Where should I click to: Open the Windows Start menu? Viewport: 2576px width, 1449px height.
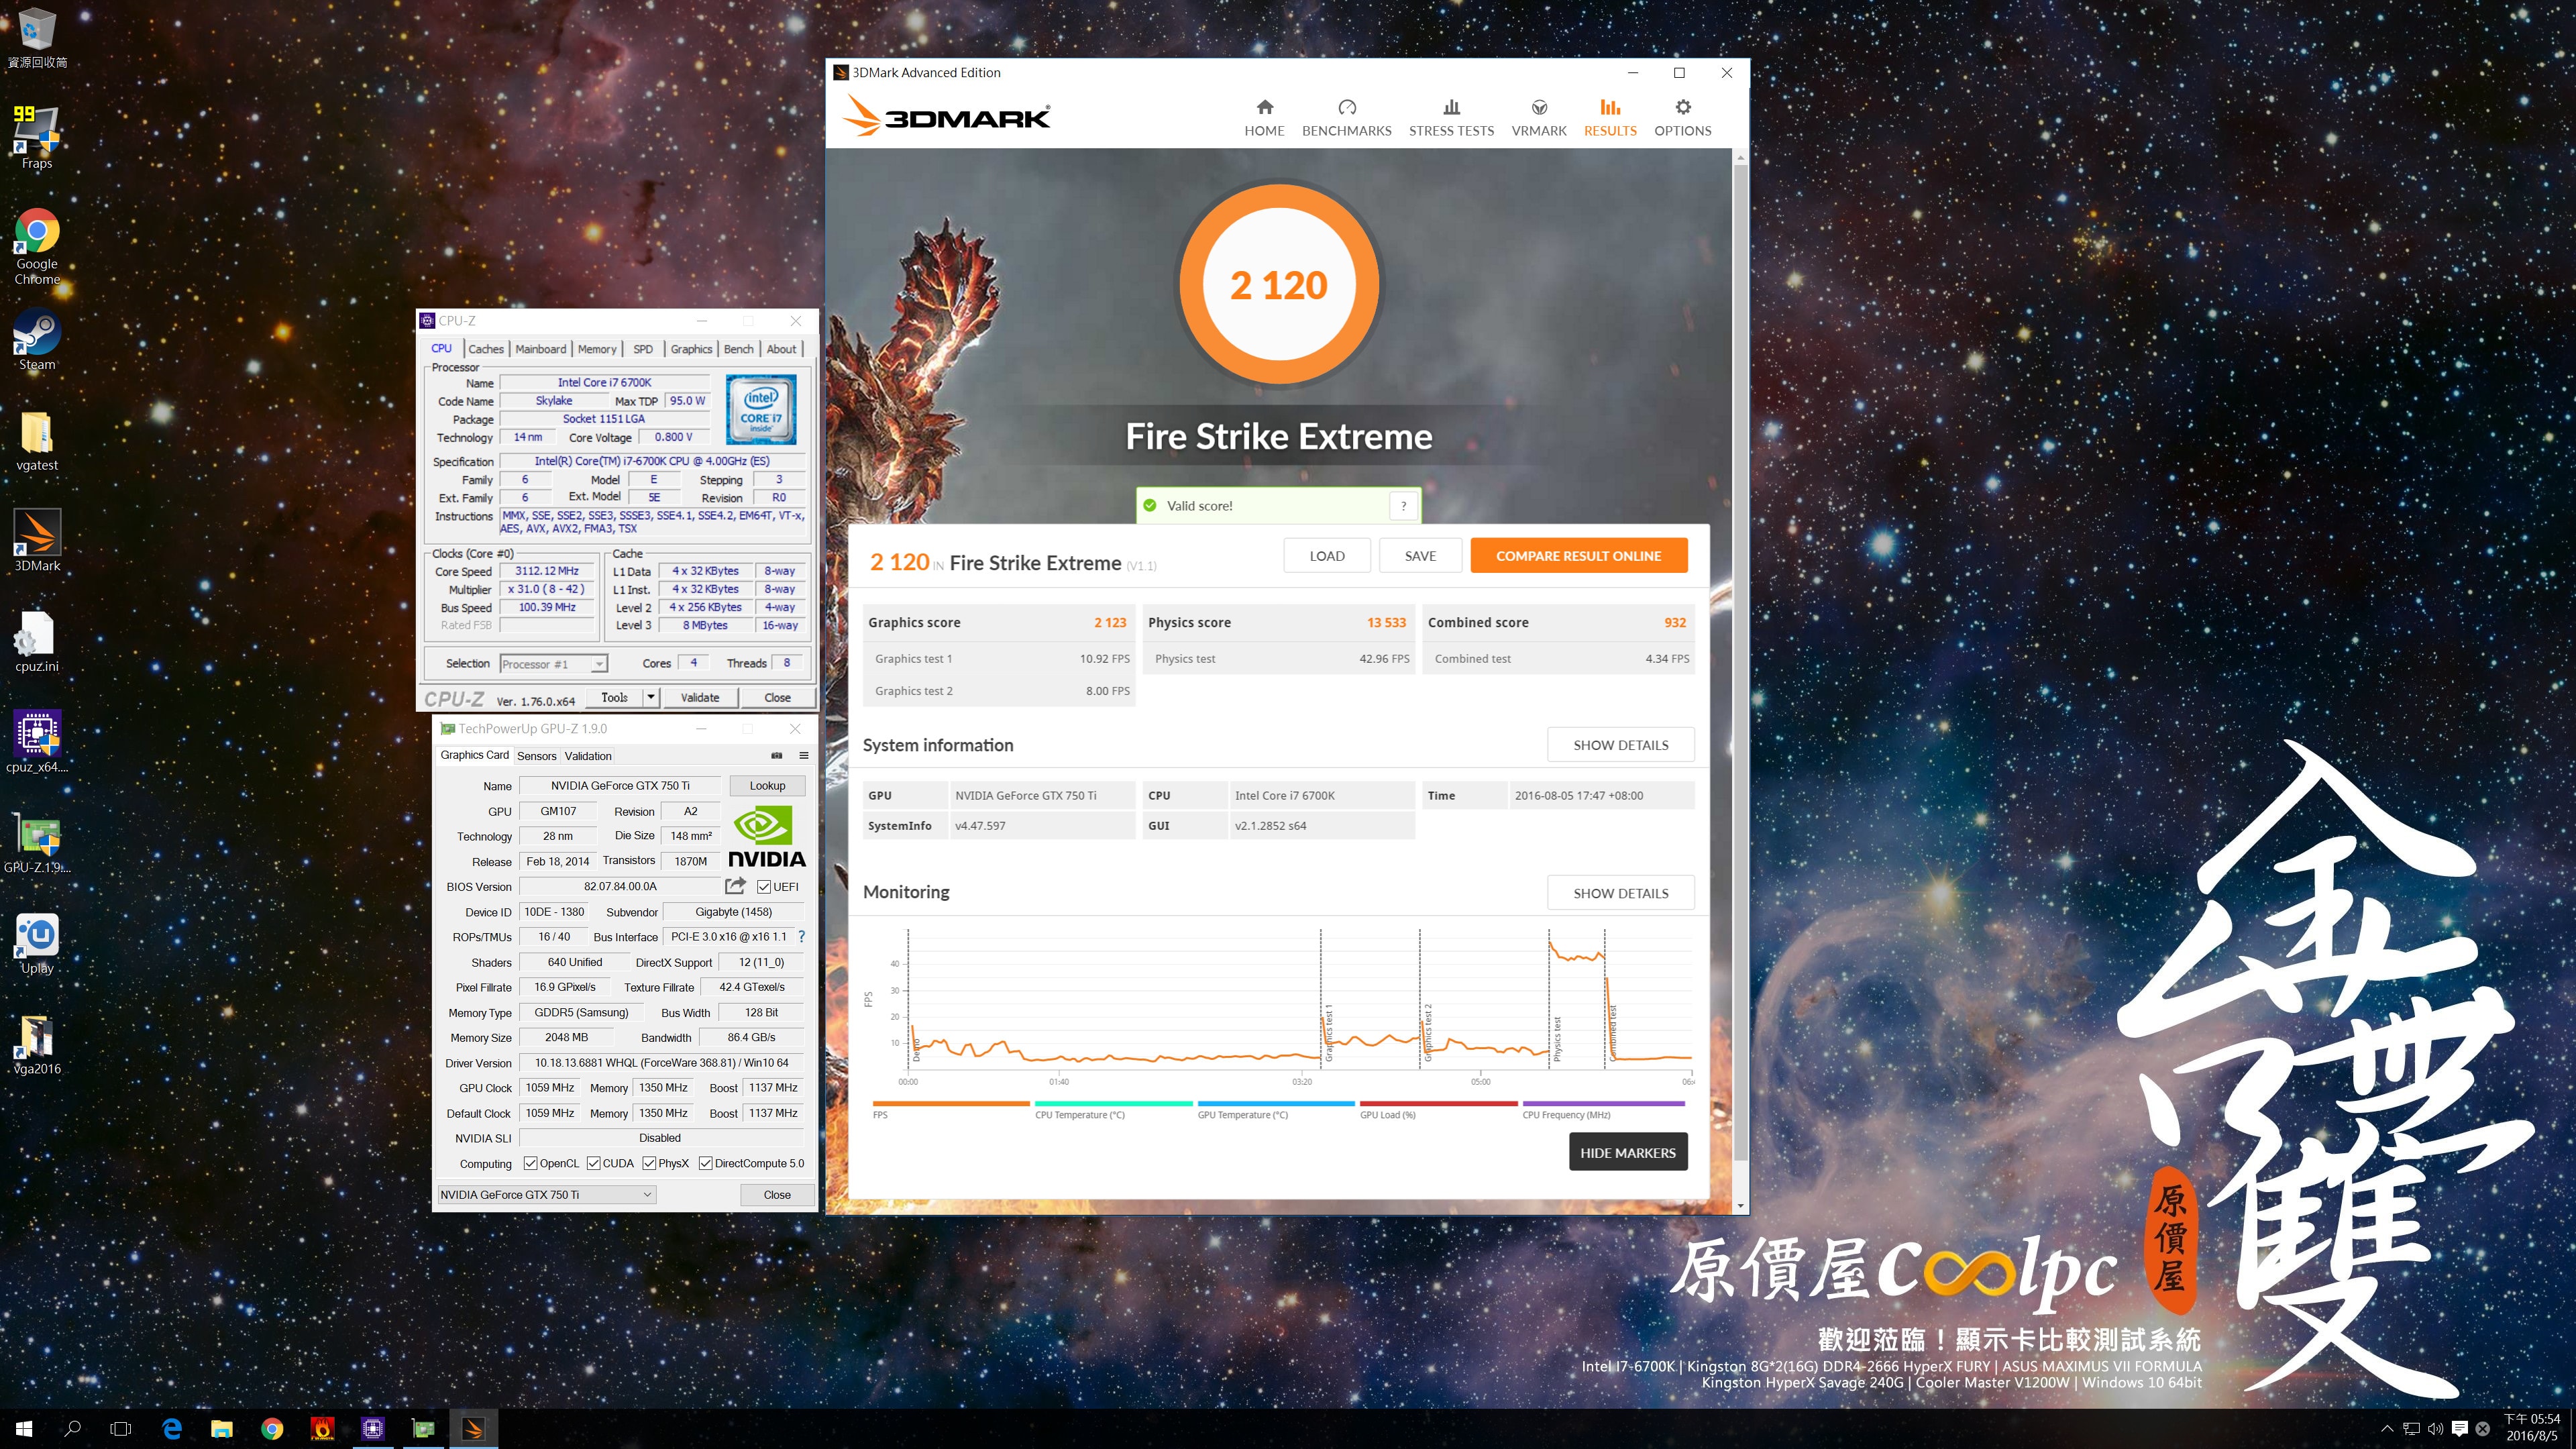(x=24, y=1429)
